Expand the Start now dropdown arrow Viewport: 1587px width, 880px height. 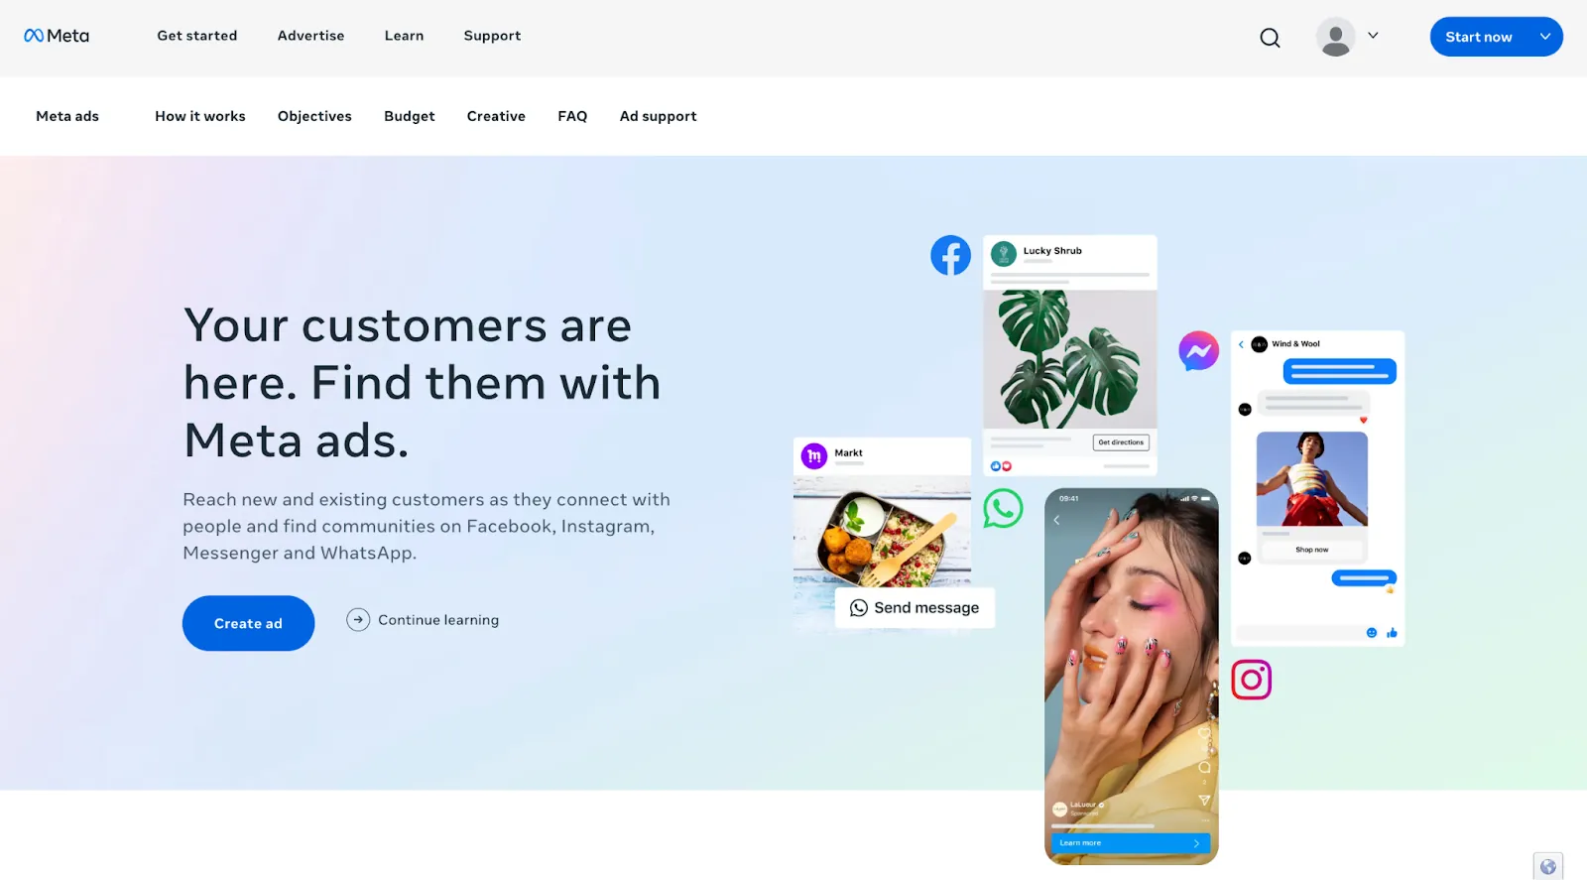pyautogui.click(x=1544, y=37)
